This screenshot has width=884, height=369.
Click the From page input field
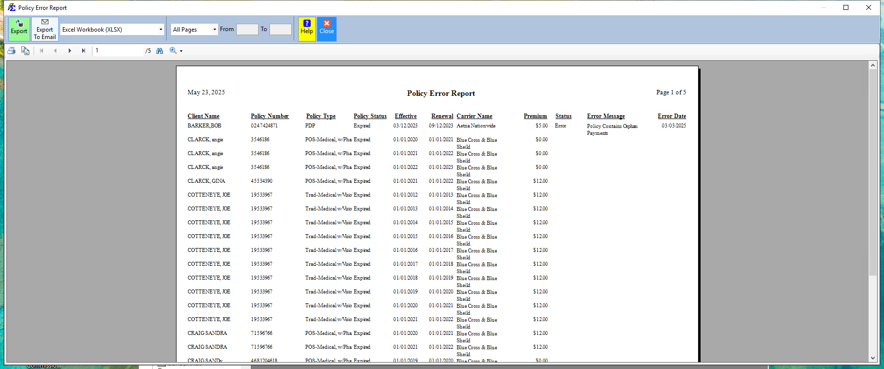(x=247, y=30)
